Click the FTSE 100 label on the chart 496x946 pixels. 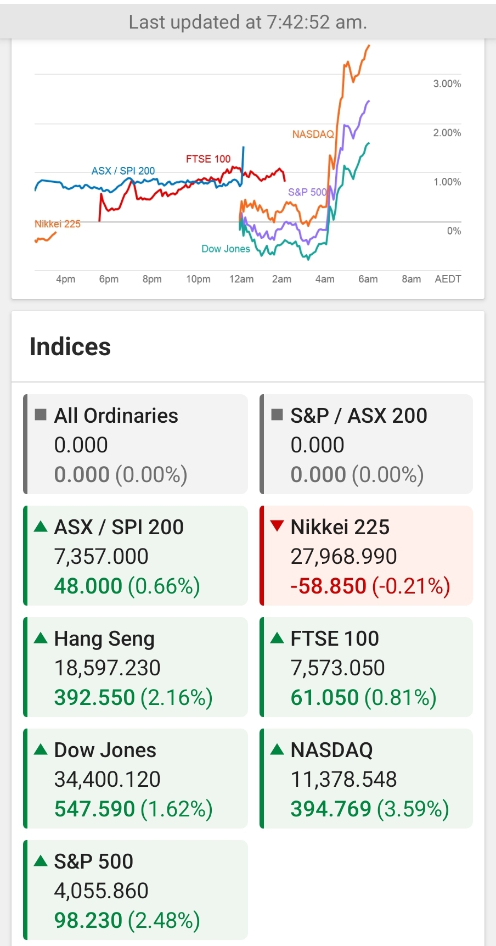coord(208,159)
